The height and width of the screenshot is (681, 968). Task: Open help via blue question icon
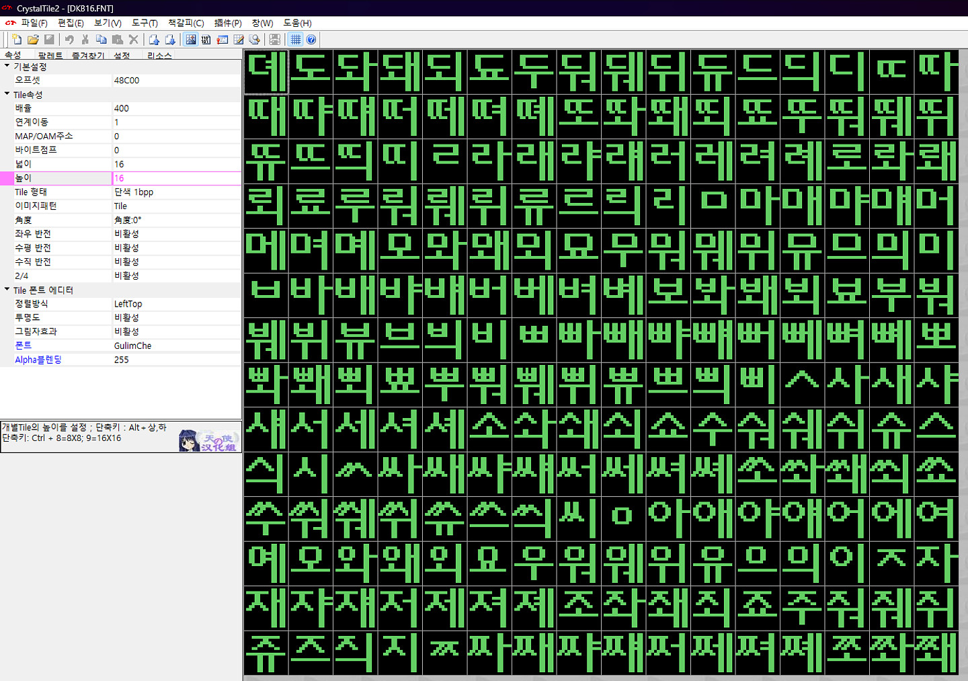[311, 40]
